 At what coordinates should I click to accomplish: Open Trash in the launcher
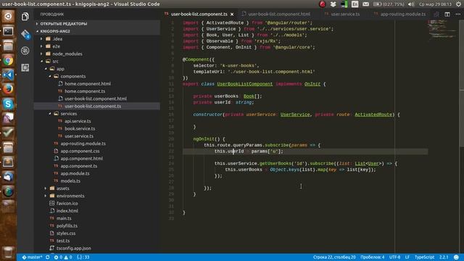(8, 252)
